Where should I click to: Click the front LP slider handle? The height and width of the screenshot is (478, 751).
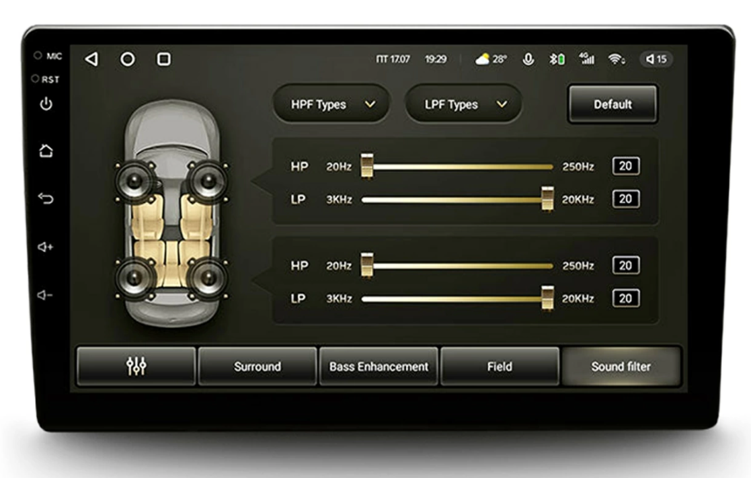[547, 199]
